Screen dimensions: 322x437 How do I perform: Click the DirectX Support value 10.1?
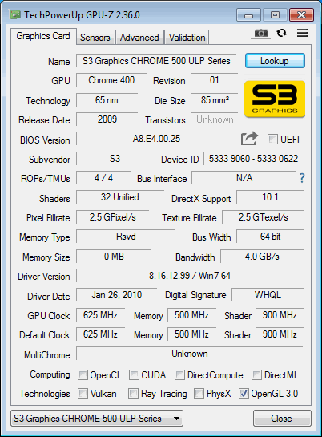[270, 197]
